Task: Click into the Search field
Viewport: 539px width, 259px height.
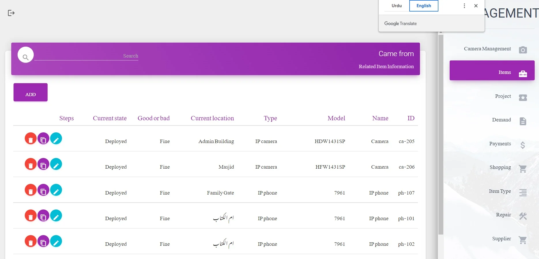Action: coord(86,56)
